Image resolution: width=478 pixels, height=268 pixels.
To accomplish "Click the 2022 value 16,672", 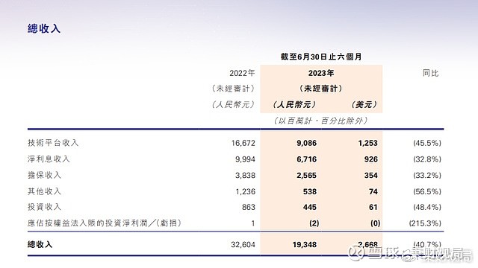I will 243,143.
